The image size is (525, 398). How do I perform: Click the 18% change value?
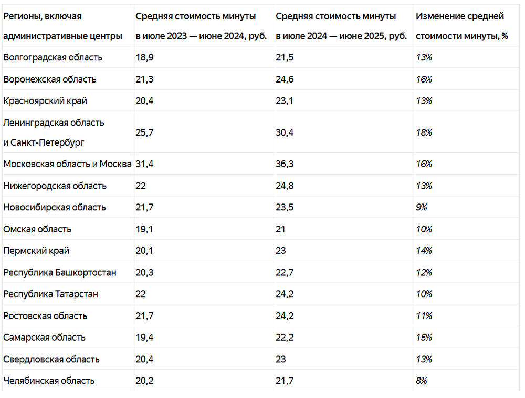coord(424,132)
